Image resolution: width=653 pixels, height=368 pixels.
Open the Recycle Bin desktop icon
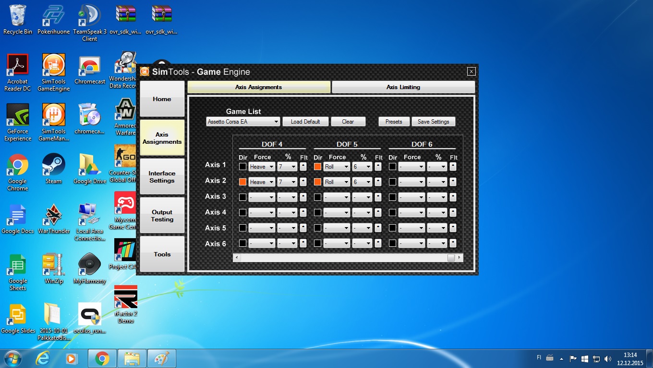coord(18,20)
